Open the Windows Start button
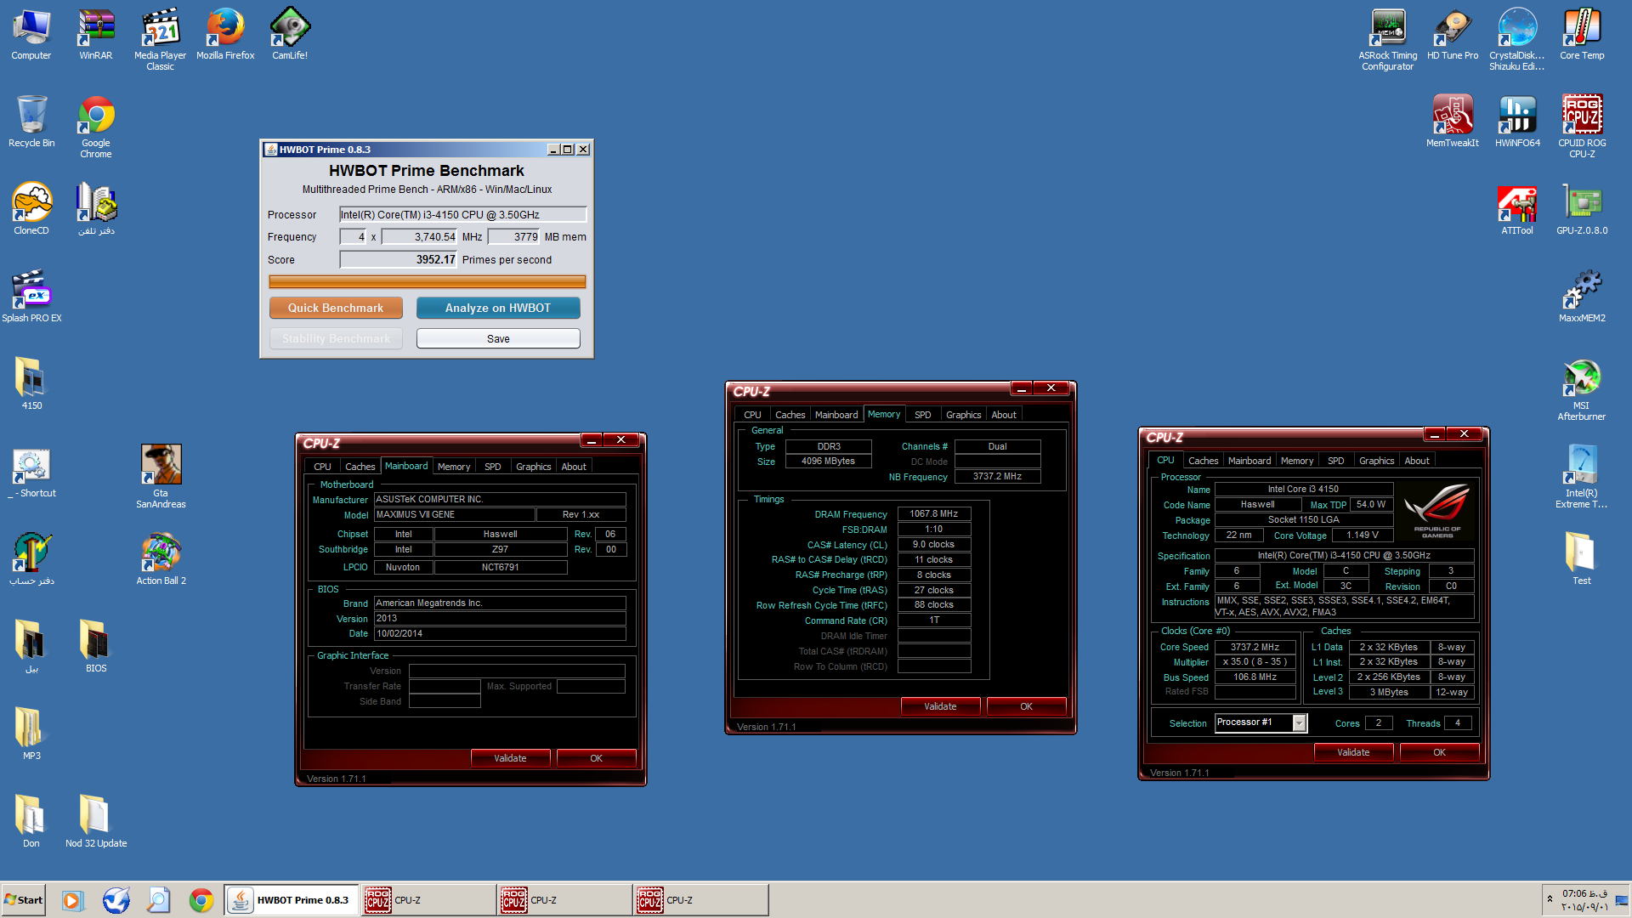The height and width of the screenshot is (918, 1632). coord(24,900)
